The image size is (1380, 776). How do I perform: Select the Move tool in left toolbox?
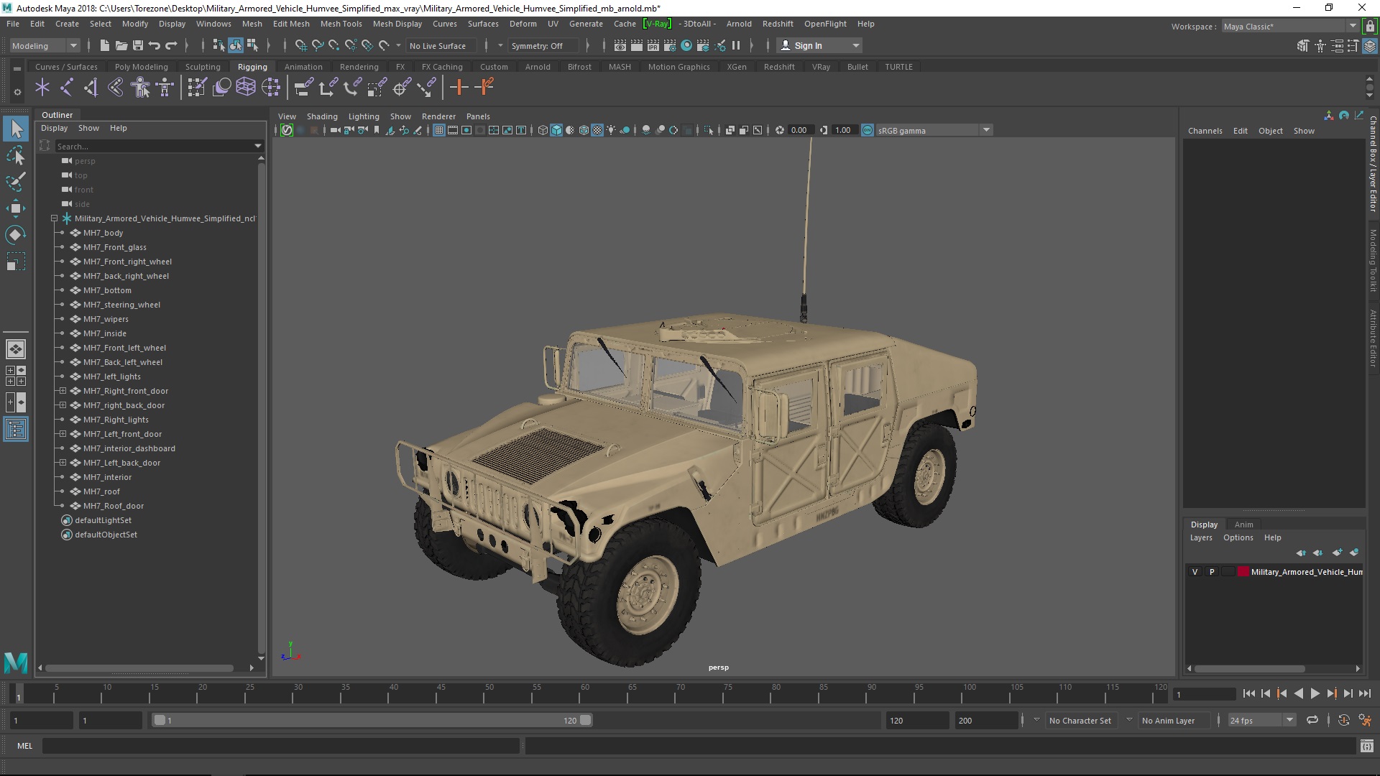click(x=15, y=208)
